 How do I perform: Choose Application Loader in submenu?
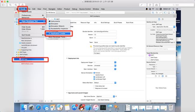58,33
